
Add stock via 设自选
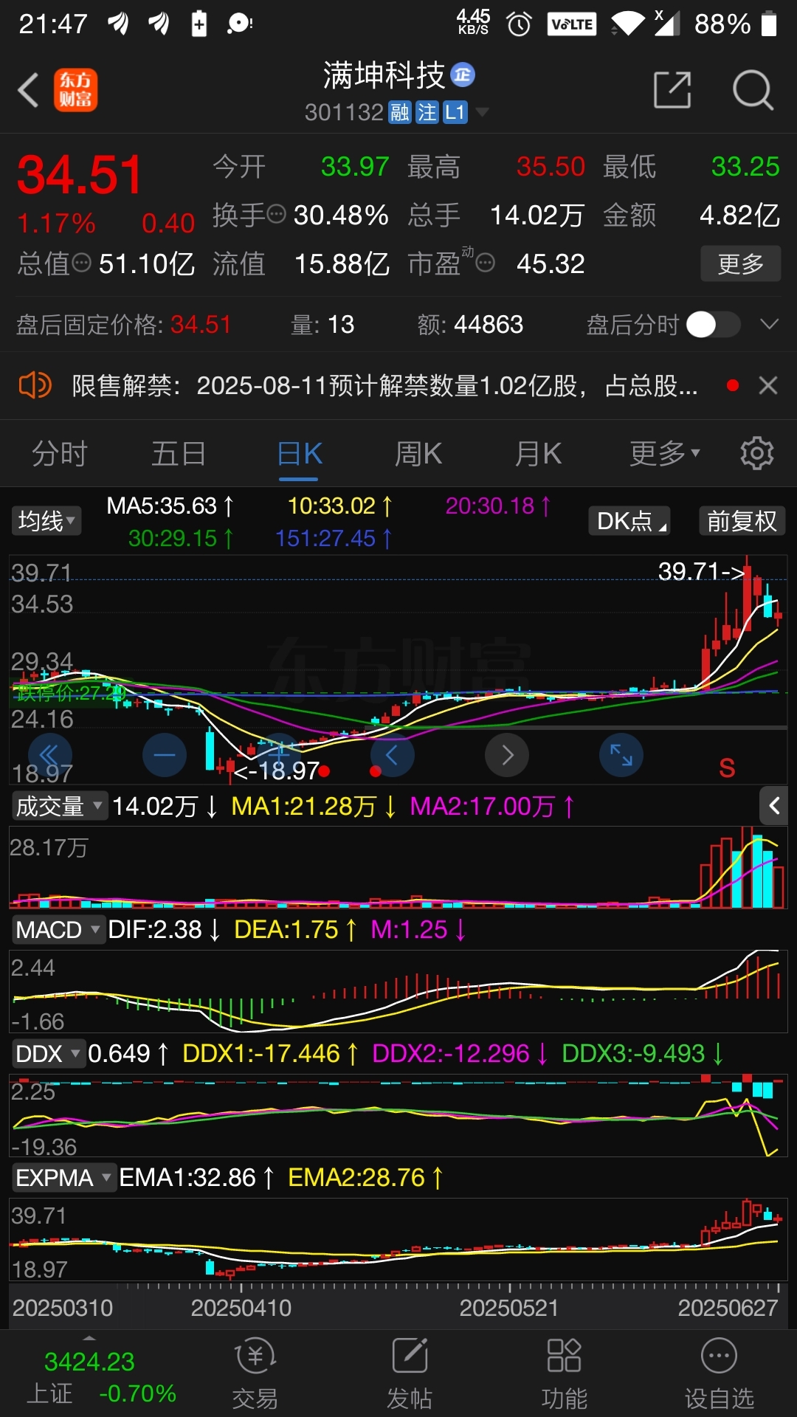click(x=720, y=1373)
